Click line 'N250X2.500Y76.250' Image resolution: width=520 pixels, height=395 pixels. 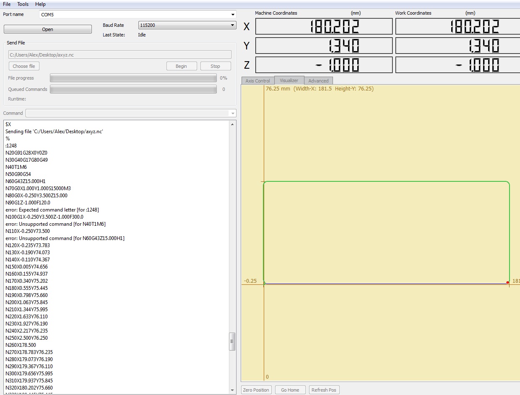pos(26,338)
